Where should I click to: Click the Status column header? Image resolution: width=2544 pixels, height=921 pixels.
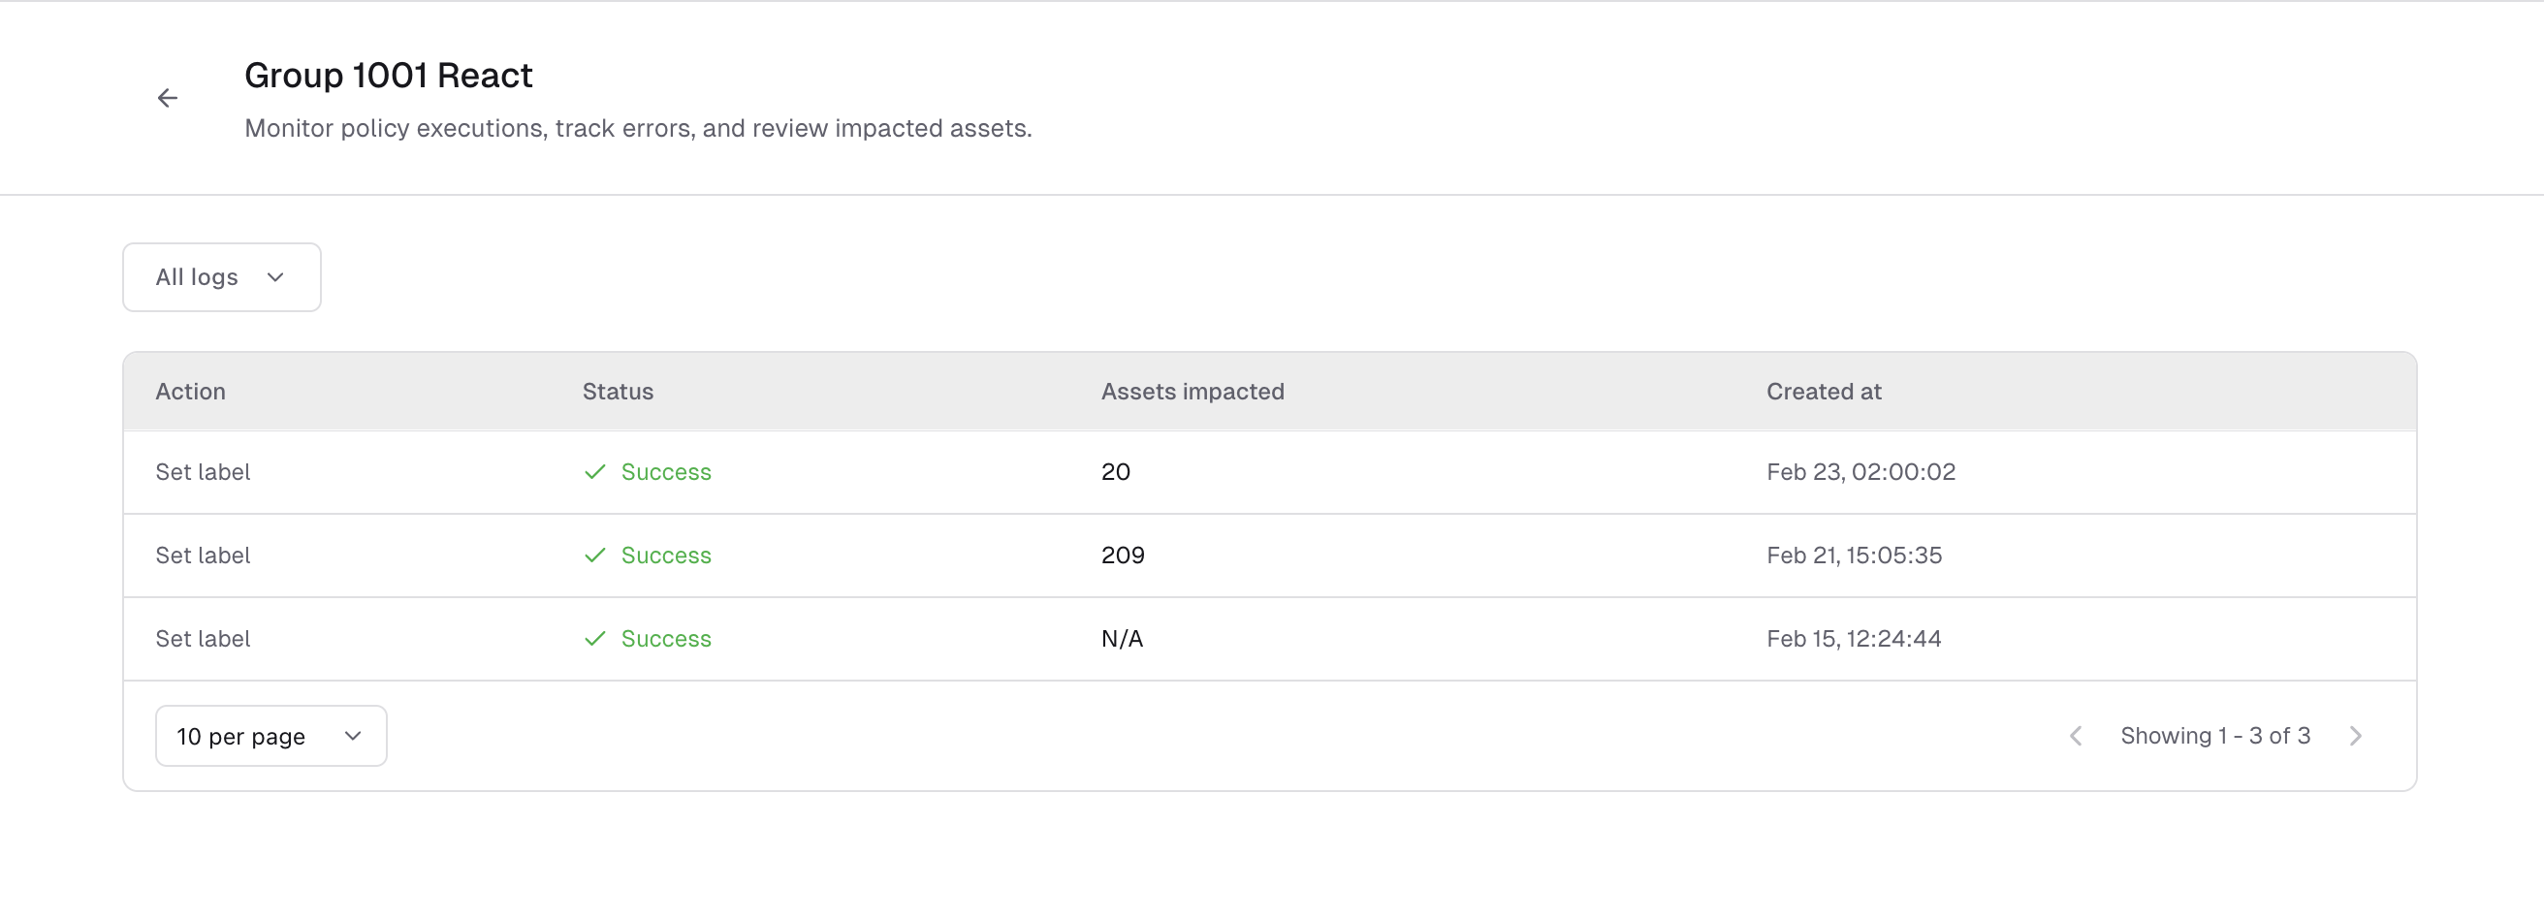[x=618, y=391]
